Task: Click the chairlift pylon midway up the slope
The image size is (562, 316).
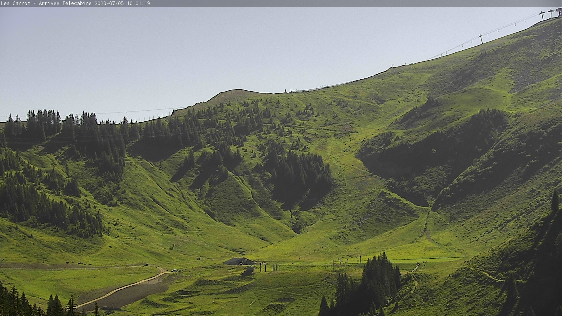Action: 481,39
